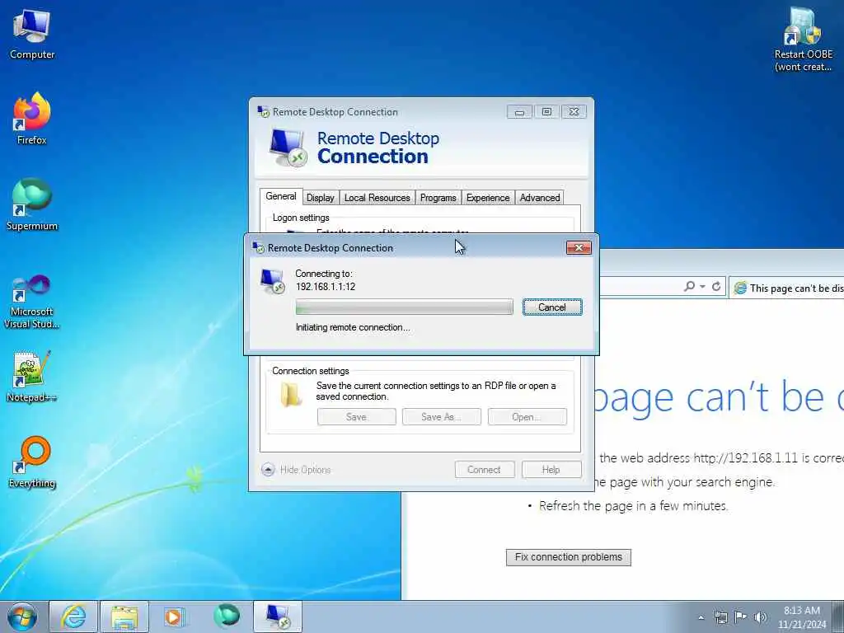The height and width of the screenshot is (633, 844).
Task: Select the Microsoft Visual Studio shortcut
Action: pyautogui.click(x=32, y=302)
